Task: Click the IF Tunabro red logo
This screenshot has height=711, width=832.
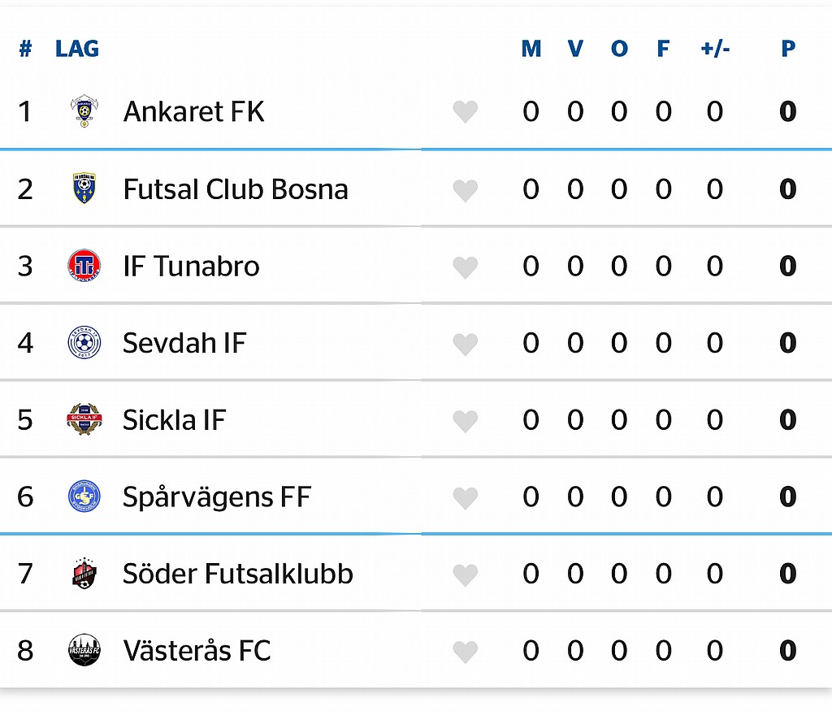Action: pyautogui.click(x=84, y=265)
